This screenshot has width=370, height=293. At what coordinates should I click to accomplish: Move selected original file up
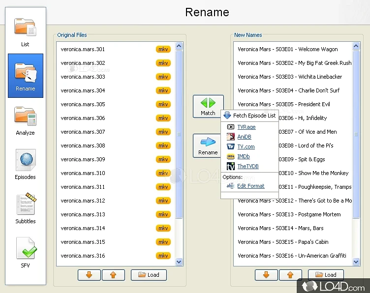tap(113, 275)
